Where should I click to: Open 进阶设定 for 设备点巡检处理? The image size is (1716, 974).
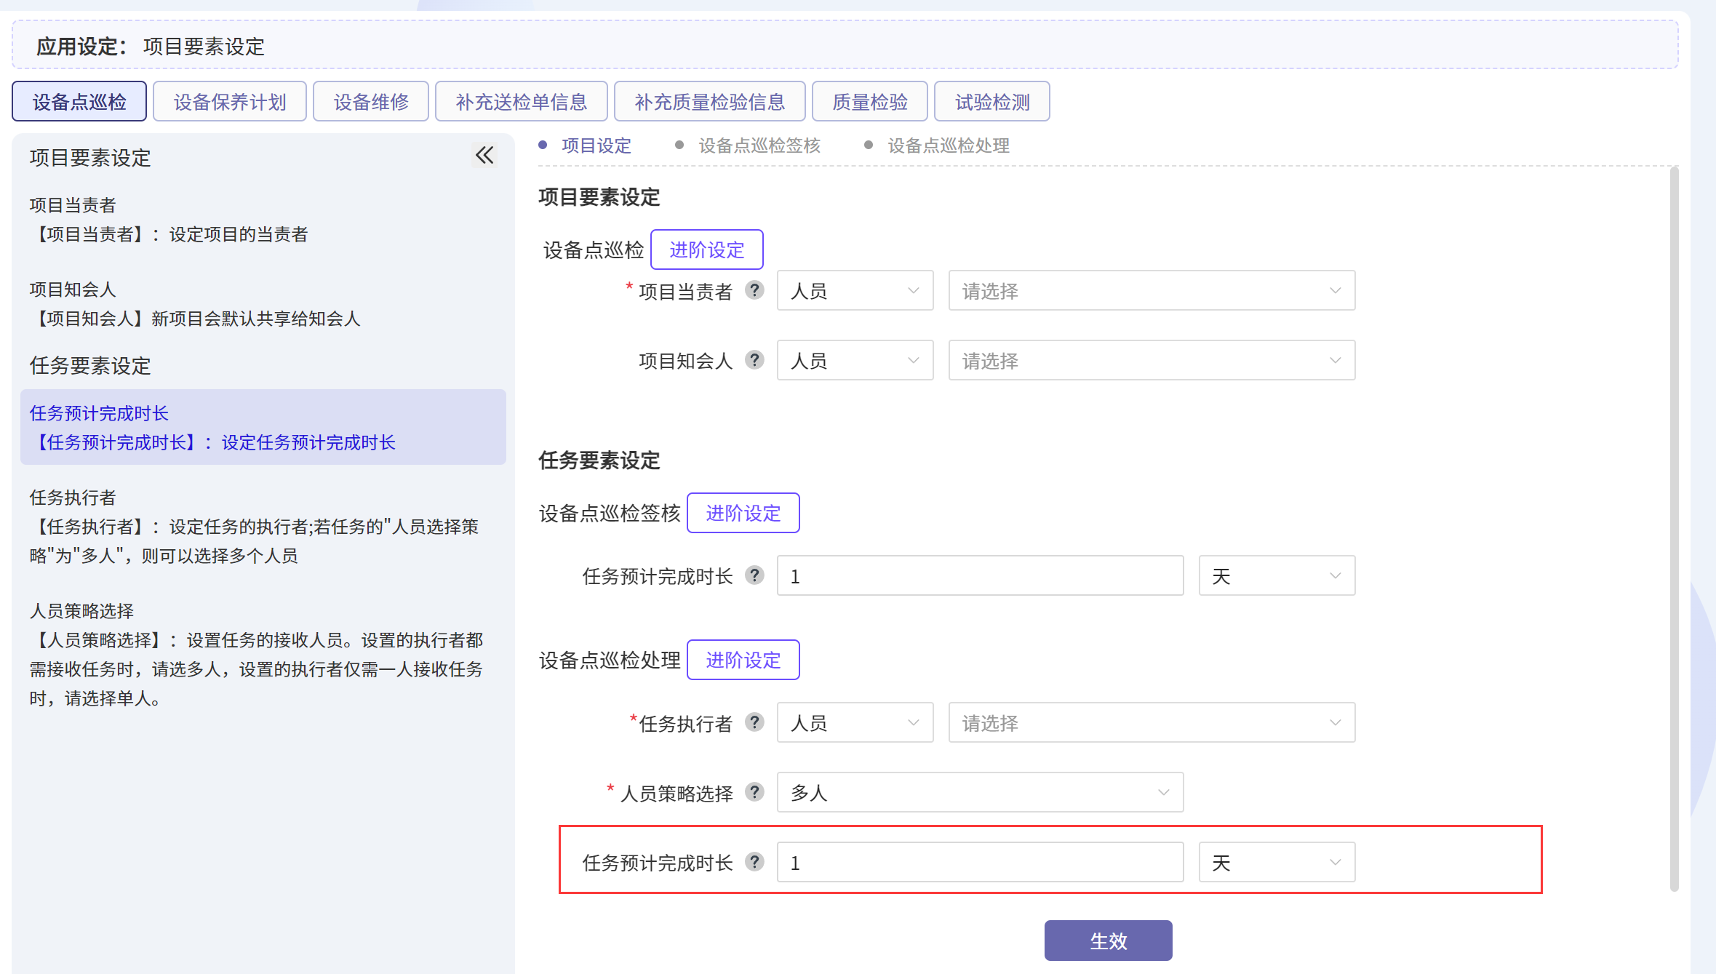point(743,660)
